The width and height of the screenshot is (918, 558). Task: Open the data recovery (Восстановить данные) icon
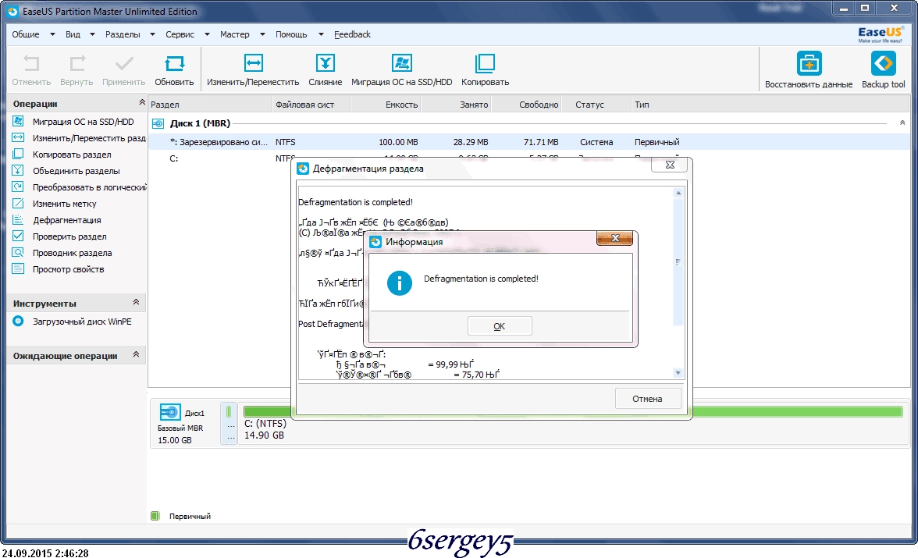point(809,63)
